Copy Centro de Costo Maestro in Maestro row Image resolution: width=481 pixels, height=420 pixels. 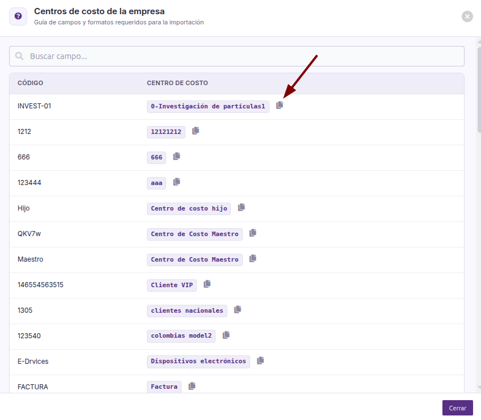click(253, 258)
